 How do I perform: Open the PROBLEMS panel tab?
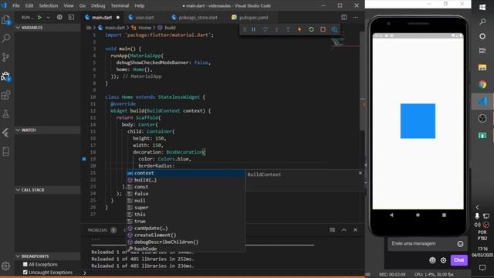[98, 230]
